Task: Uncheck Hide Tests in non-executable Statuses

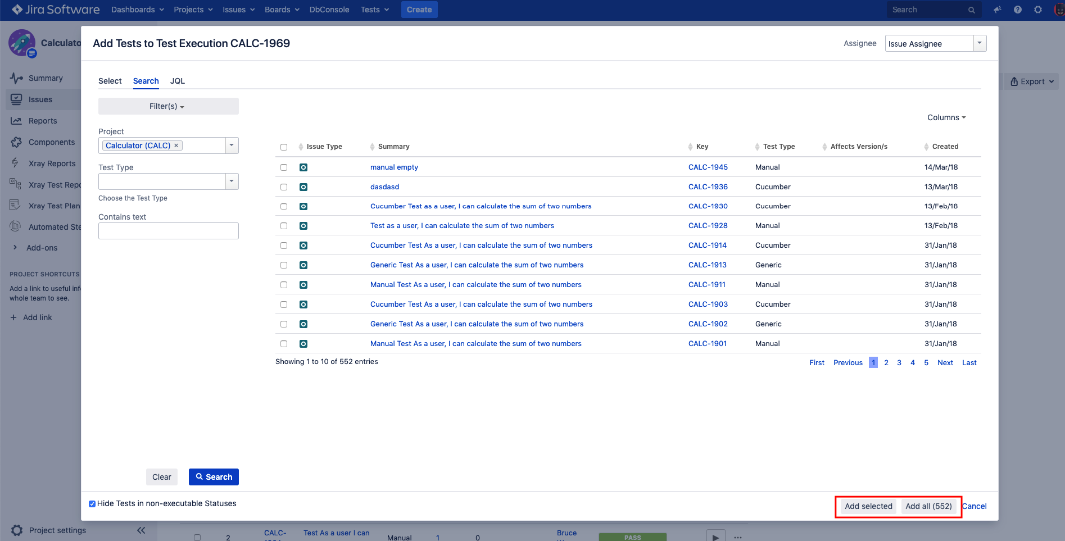Action: point(92,504)
